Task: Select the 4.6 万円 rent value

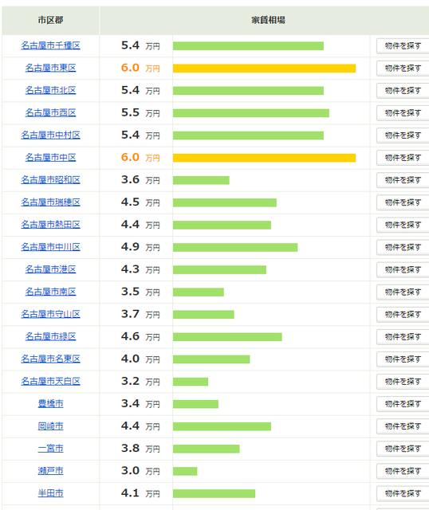Action: point(140,336)
